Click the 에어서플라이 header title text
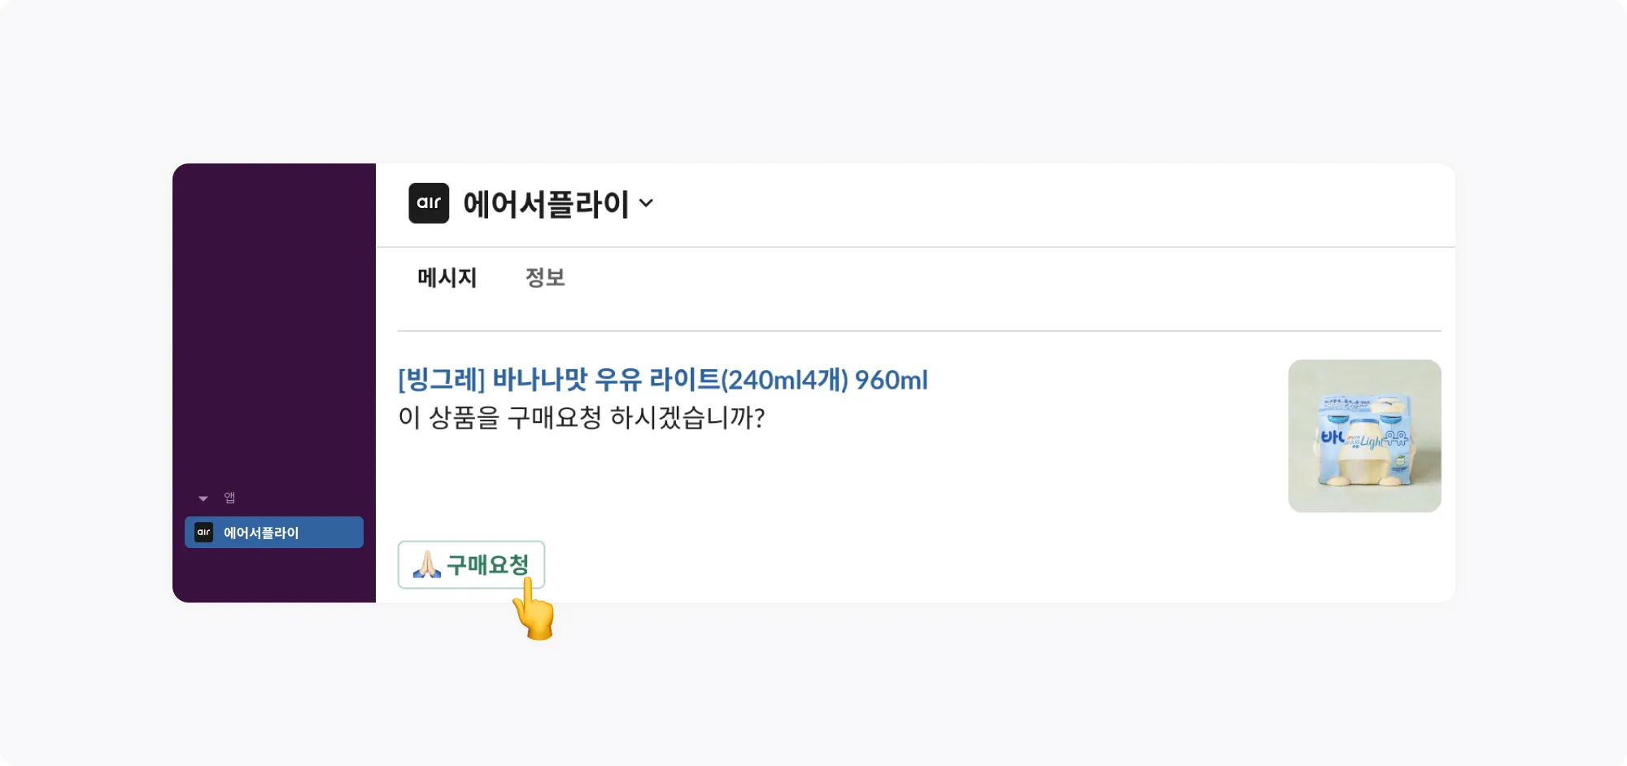 click(x=546, y=204)
